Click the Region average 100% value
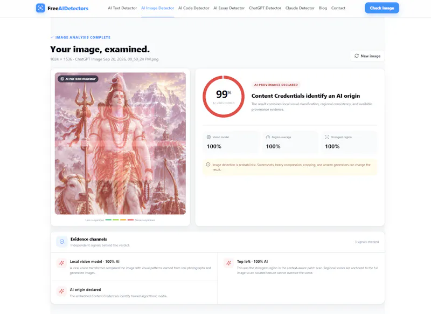Image resolution: width=431 pixels, height=314 pixels. pyautogui.click(x=273, y=146)
